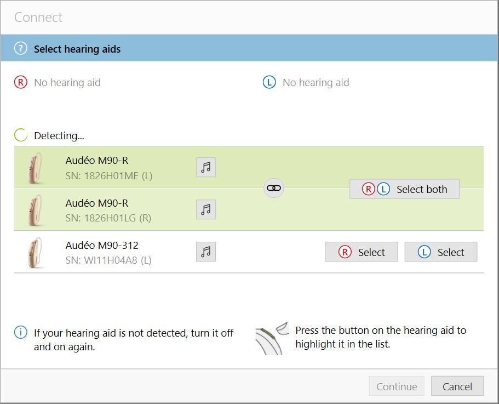
Task: Click serial number WI11H04A8 (L)
Action: tap(108, 260)
